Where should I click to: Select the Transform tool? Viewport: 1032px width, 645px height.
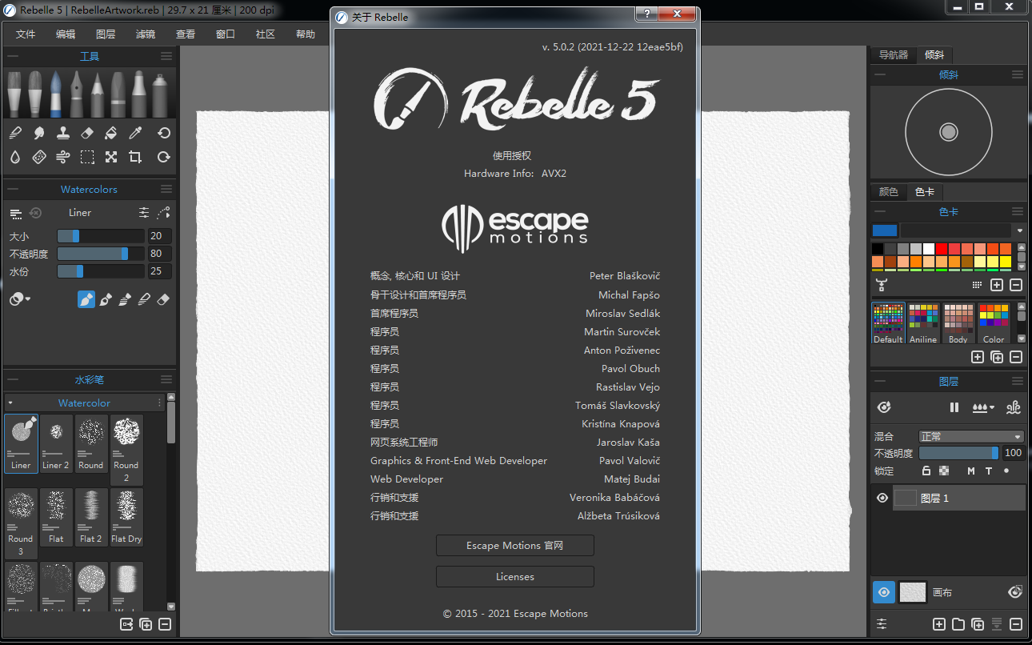(x=110, y=157)
